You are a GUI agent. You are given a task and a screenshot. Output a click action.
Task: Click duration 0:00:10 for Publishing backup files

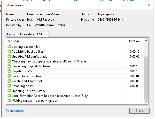(x=135, y=51)
